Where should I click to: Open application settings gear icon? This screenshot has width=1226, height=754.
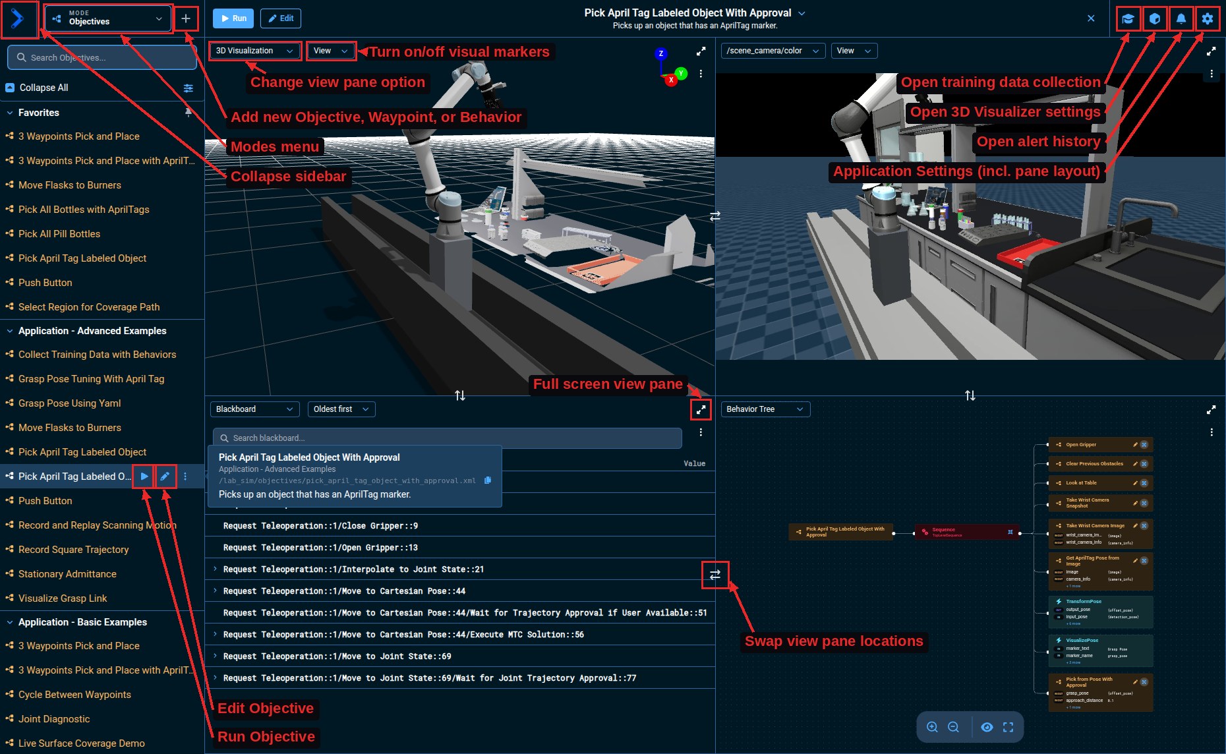click(1208, 19)
